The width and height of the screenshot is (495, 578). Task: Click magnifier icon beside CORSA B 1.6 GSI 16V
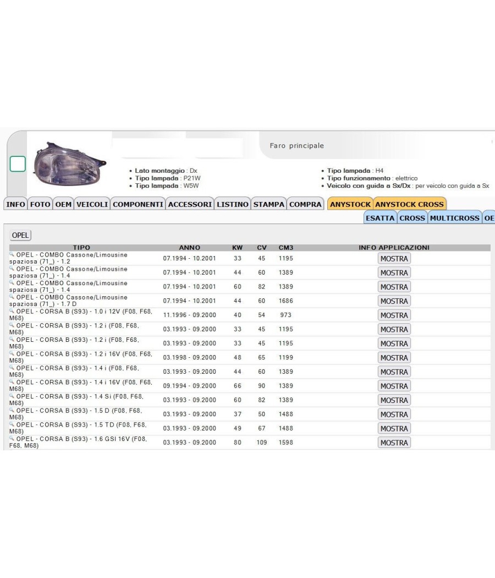click(12, 438)
